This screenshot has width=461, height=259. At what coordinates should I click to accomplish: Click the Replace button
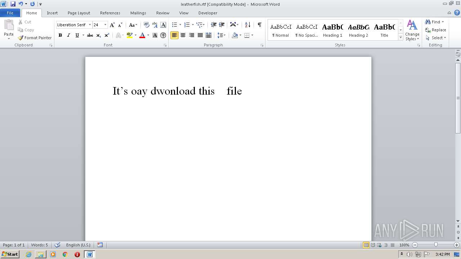pyautogui.click(x=436, y=30)
